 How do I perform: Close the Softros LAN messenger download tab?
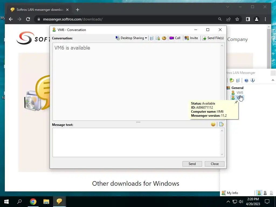pos(67,10)
